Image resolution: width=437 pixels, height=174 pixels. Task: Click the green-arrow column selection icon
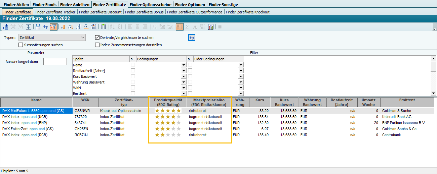103,27
